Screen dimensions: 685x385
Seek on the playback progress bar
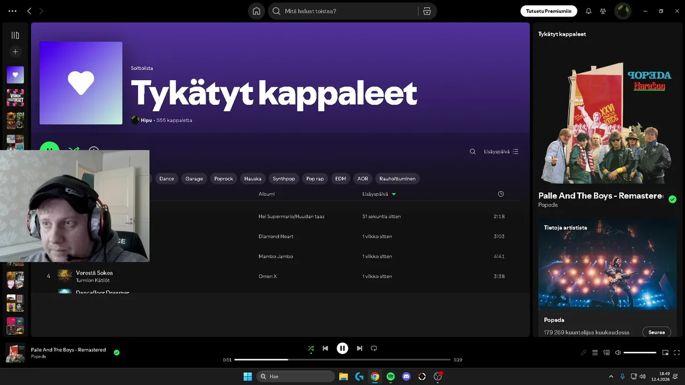pyautogui.click(x=342, y=360)
